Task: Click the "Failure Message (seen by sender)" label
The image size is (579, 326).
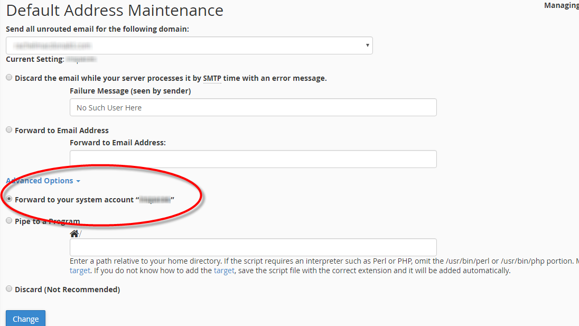Action: click(130, 91)
